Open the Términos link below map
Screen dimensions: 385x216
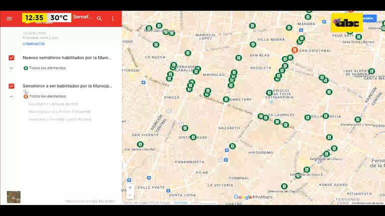pos(180,203)
